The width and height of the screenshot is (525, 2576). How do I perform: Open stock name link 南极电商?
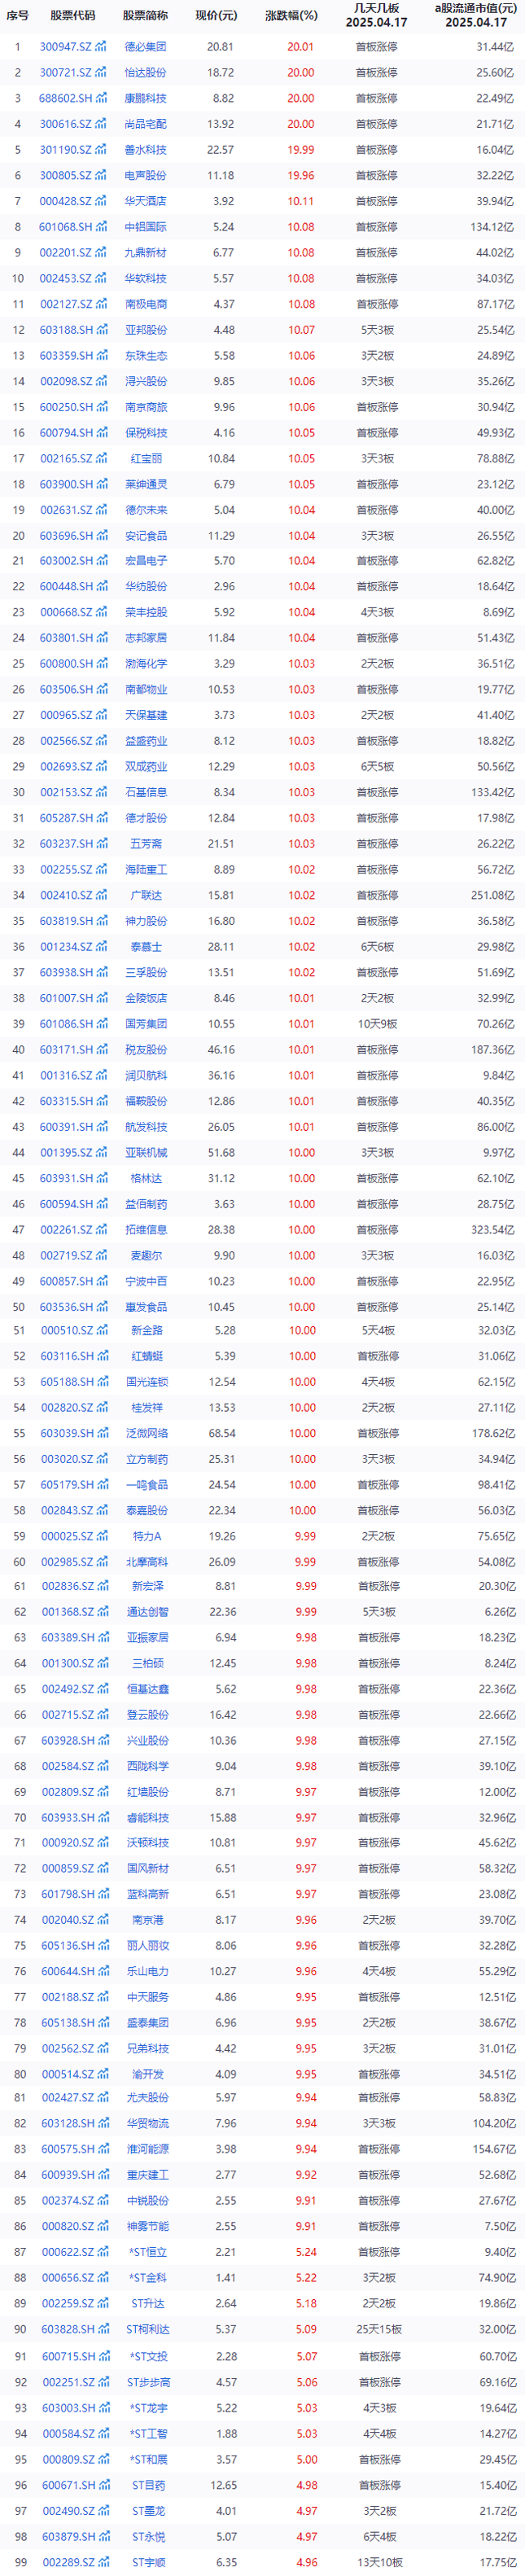point(146,304)
